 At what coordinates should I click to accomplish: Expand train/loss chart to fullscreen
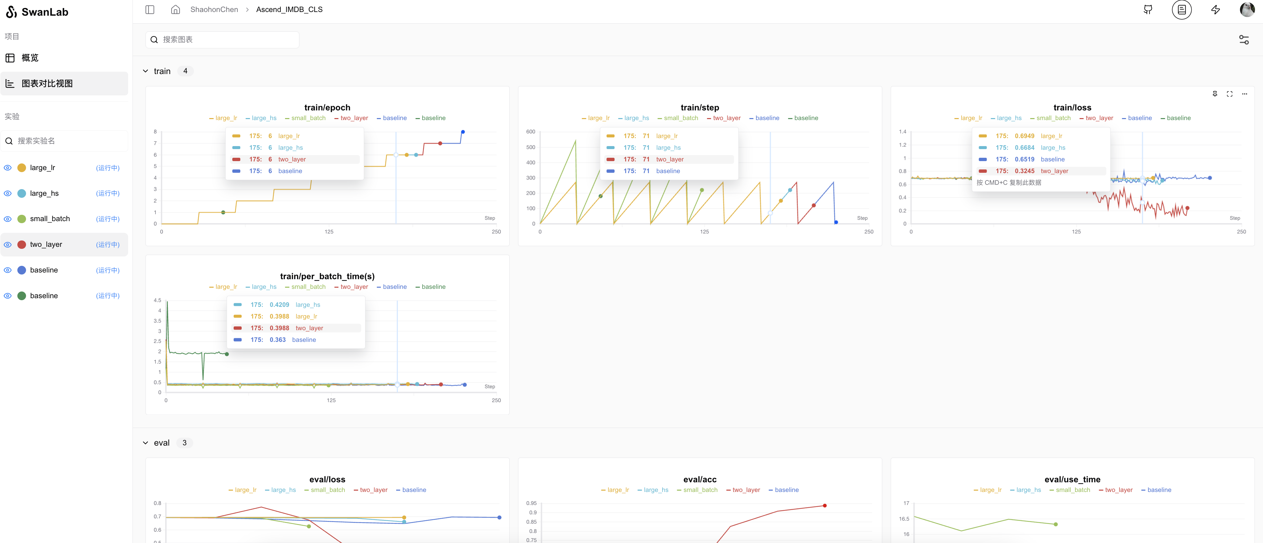[x=1230, y=94]
